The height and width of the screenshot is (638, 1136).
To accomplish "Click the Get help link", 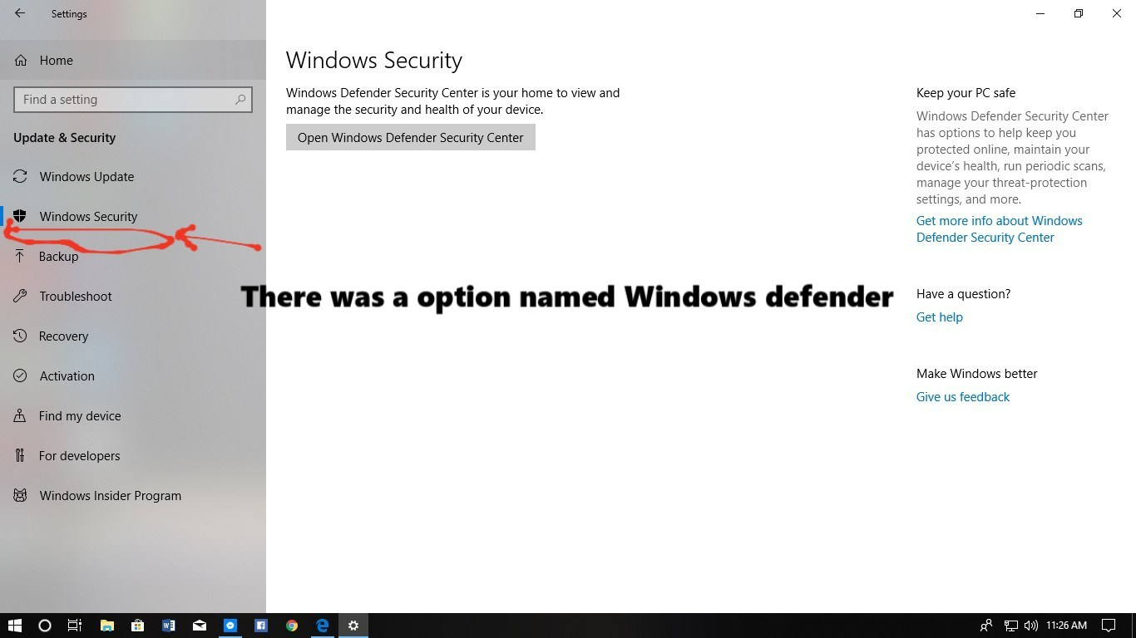I will click(940, 317).
